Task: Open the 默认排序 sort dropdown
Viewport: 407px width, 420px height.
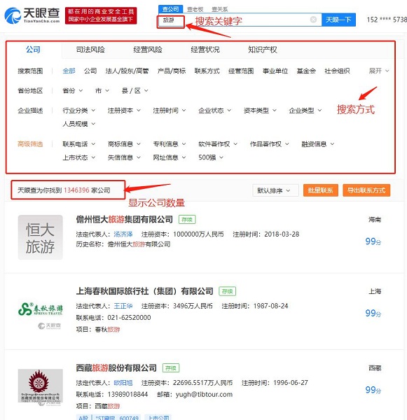Action: click(x=275, y=190)
